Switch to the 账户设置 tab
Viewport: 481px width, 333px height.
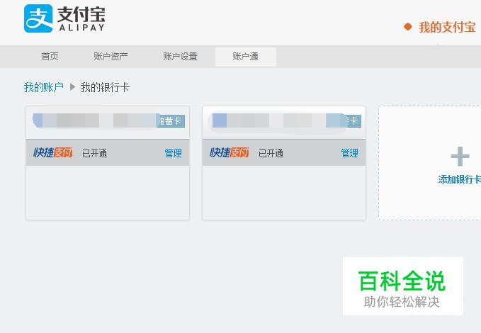tap(180, 57)
